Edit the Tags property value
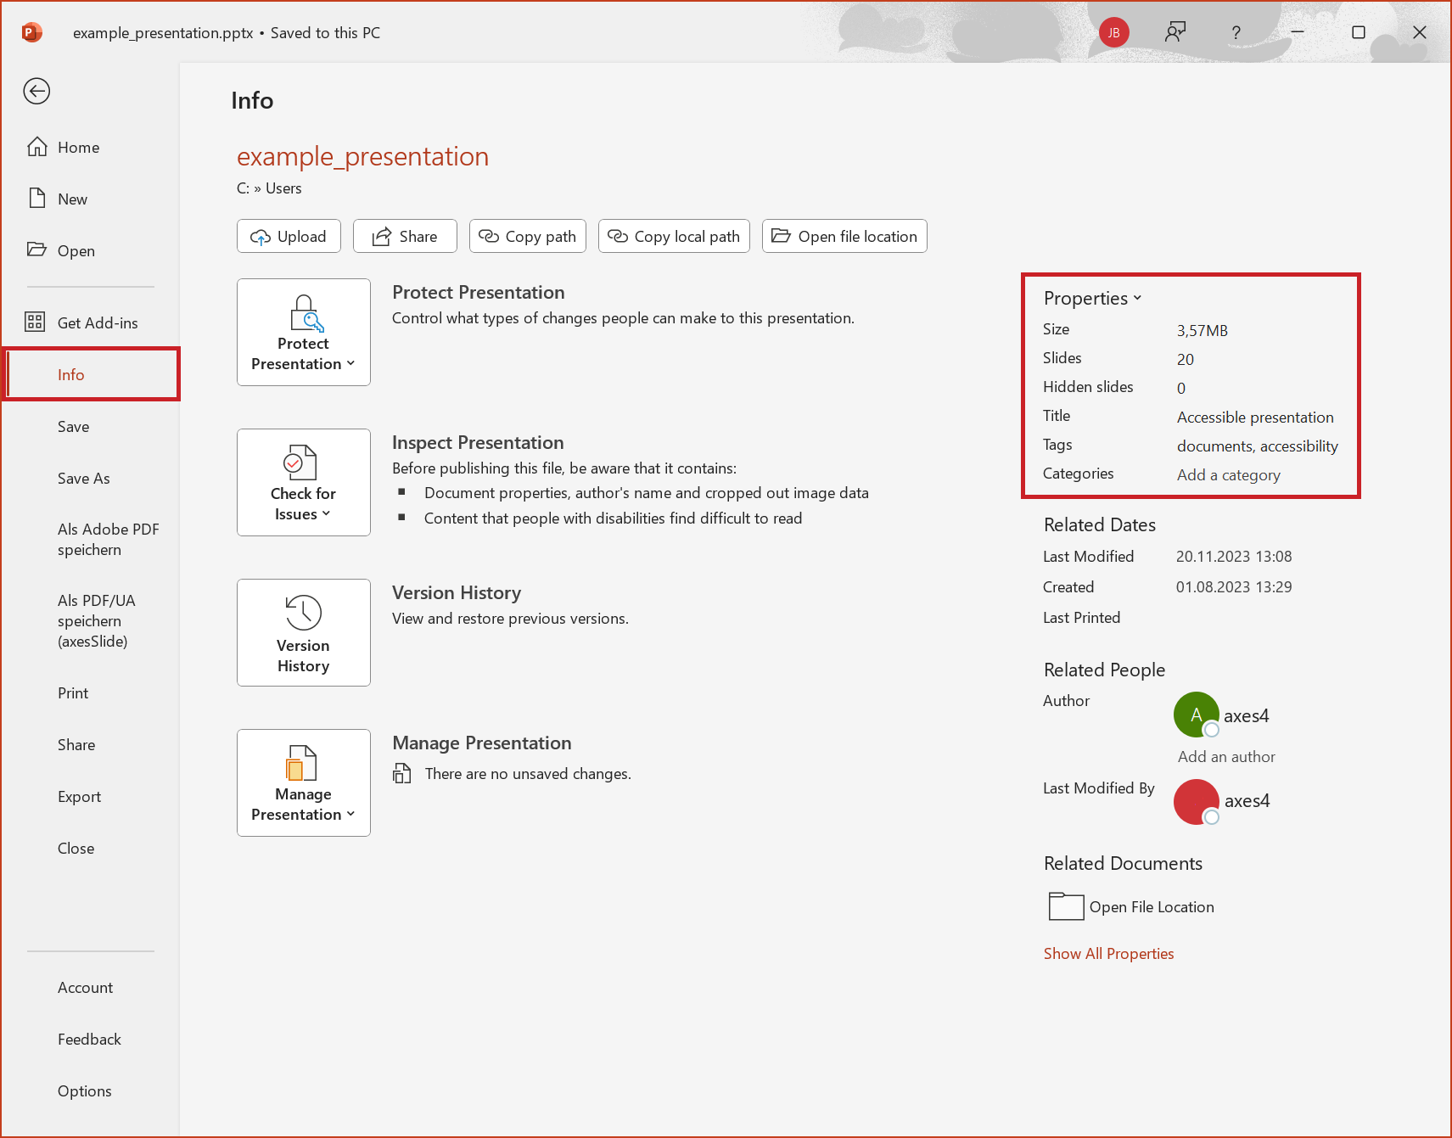This screenshot has width=1452, height=1138. click(x=1257, y=446)
